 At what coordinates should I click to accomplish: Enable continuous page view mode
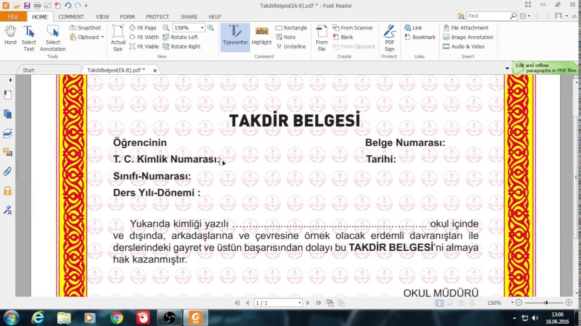[450, 303]
